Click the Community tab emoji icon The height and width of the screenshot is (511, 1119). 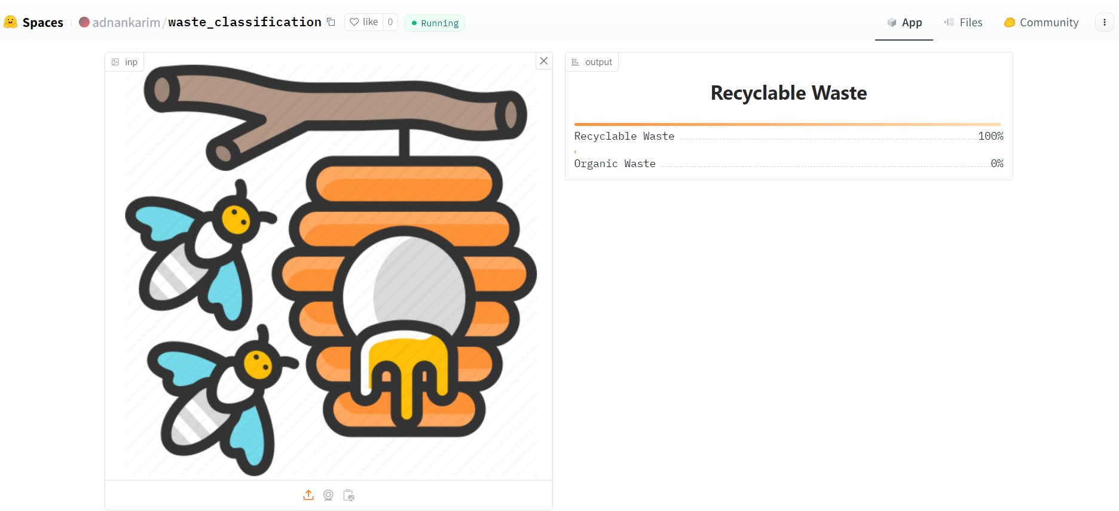[1010, 22]
